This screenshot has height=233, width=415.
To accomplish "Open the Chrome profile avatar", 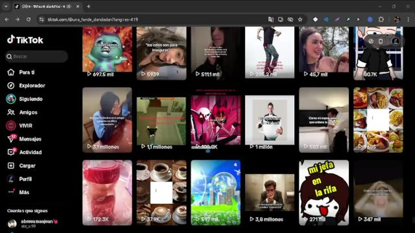I will [x=397, y=19].
